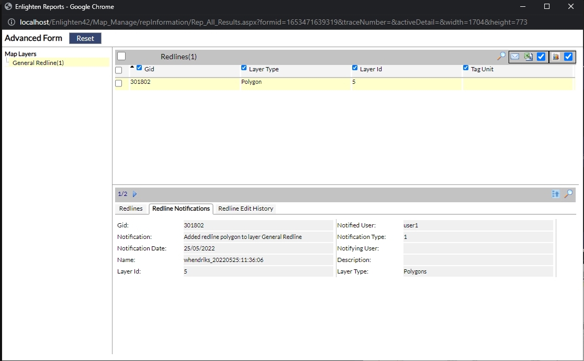The image size is (584, 361).
Task: Switch to the Redlines tab
Action: pyautogui.click(x=131, y=209)
